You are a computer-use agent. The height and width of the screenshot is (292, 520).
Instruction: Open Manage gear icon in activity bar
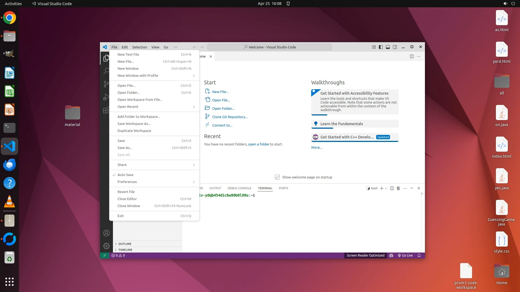(x=106, y=246)
